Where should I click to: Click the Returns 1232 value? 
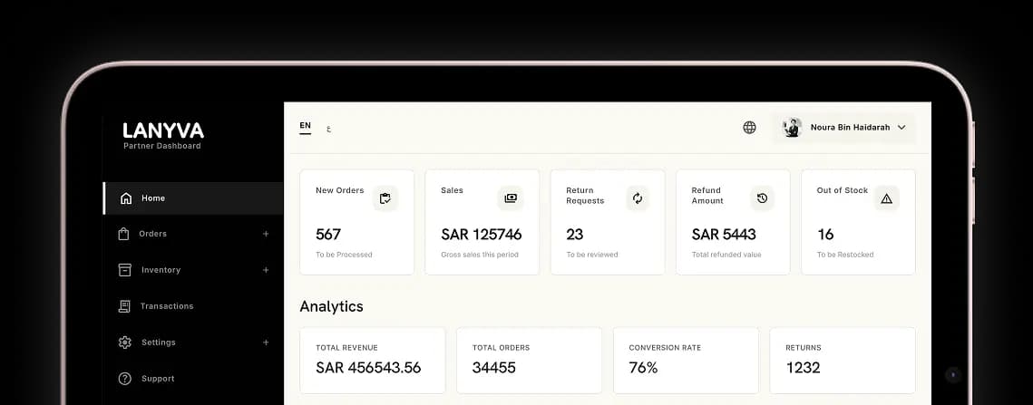click(803, 368)
